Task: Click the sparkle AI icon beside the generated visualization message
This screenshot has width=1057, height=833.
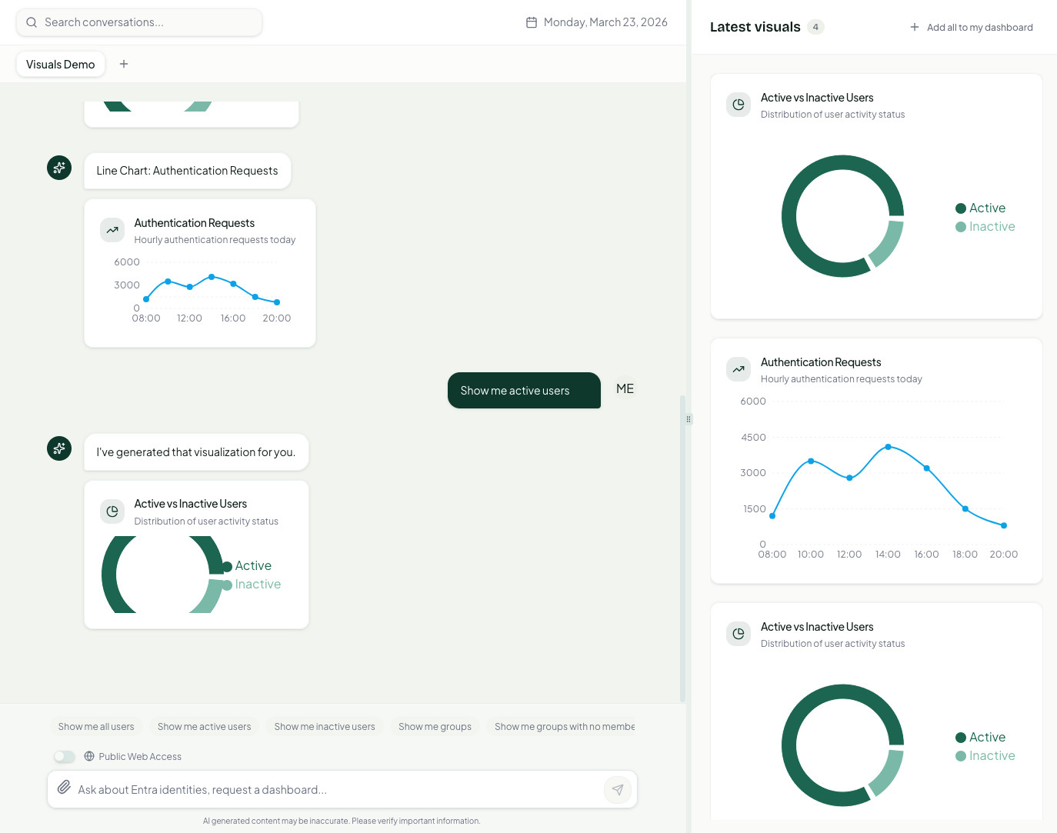Action: 59,448
